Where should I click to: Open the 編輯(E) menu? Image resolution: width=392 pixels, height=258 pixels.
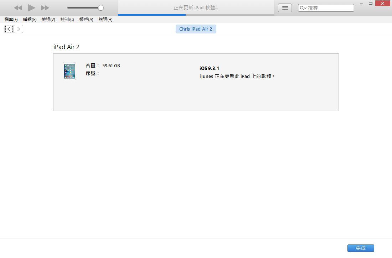[30, 20]
